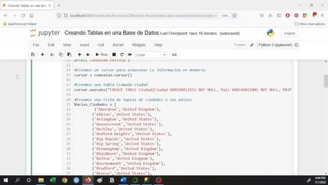Click the site shield tracking protection icon

pos(59,15)
